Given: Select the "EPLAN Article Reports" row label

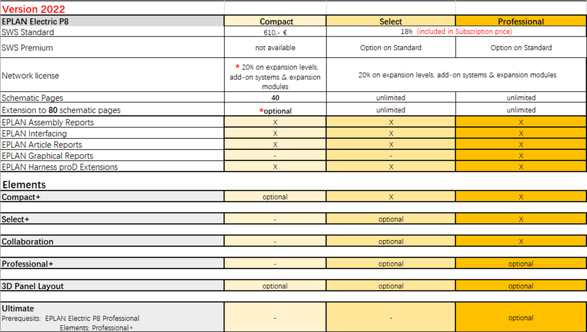Looking at the screenshot, I should pyautogui.click(x=42, y=145).
